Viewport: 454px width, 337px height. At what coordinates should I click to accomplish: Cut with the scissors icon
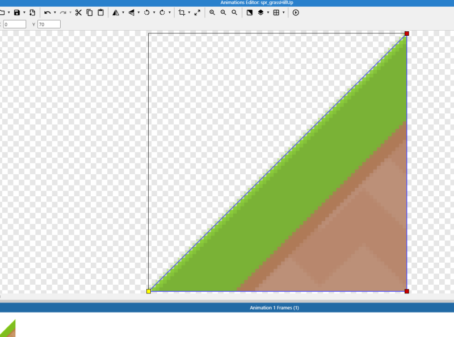(78, 12)
